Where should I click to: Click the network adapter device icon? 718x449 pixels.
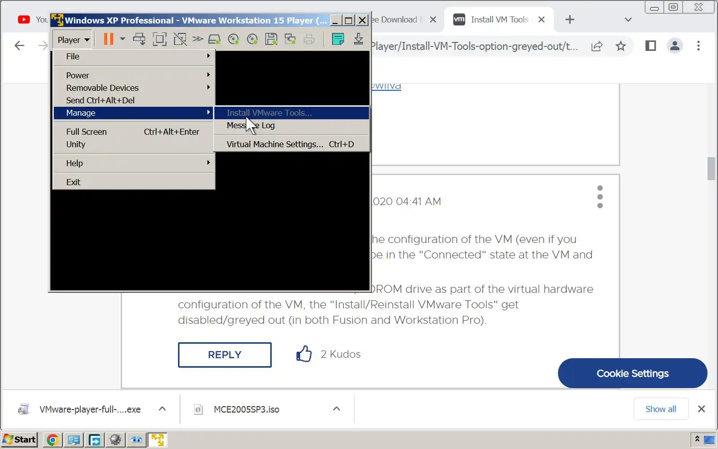(290, 39)
